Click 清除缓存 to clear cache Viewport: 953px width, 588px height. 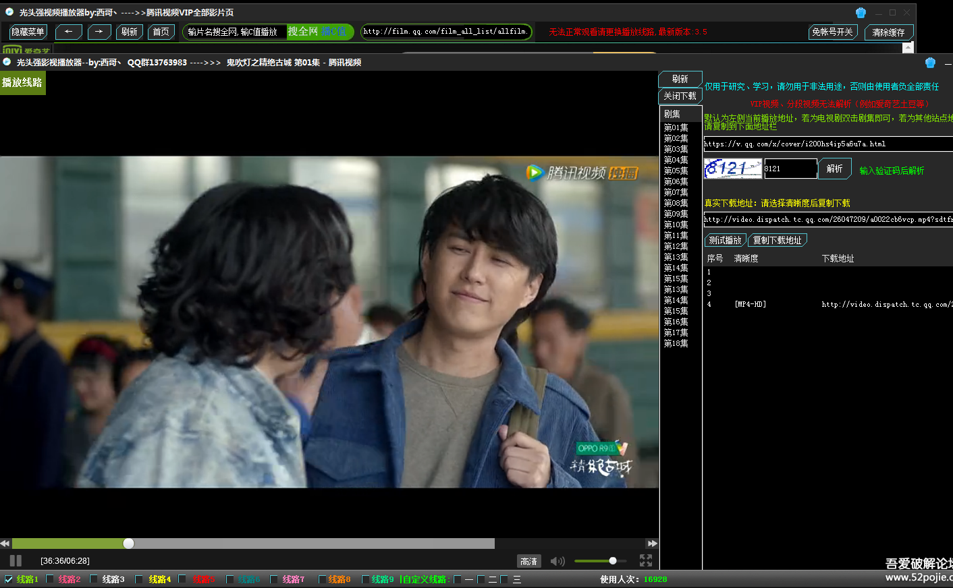pos(888,32)
